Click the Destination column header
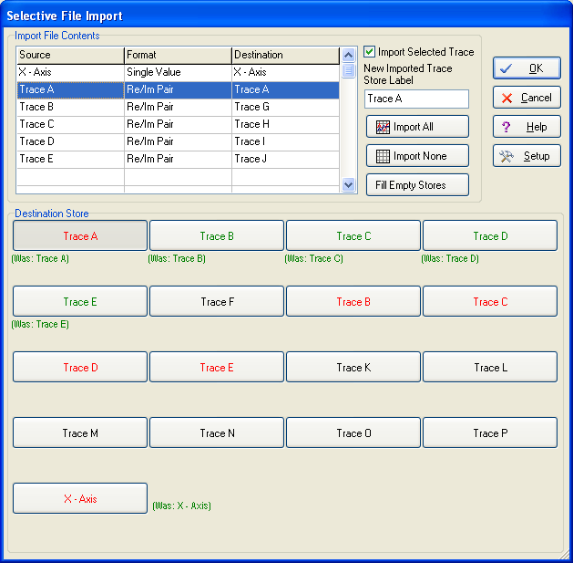 [284, 55]
